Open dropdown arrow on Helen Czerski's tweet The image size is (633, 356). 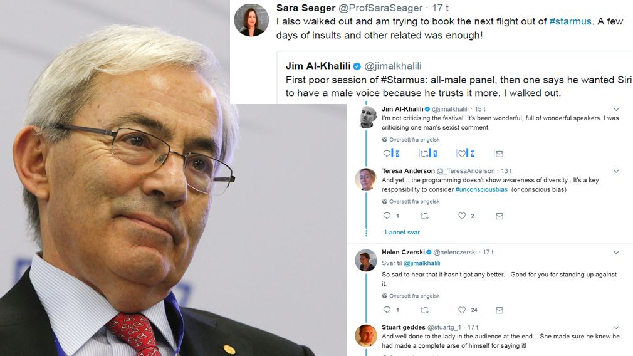click(616, 252)
